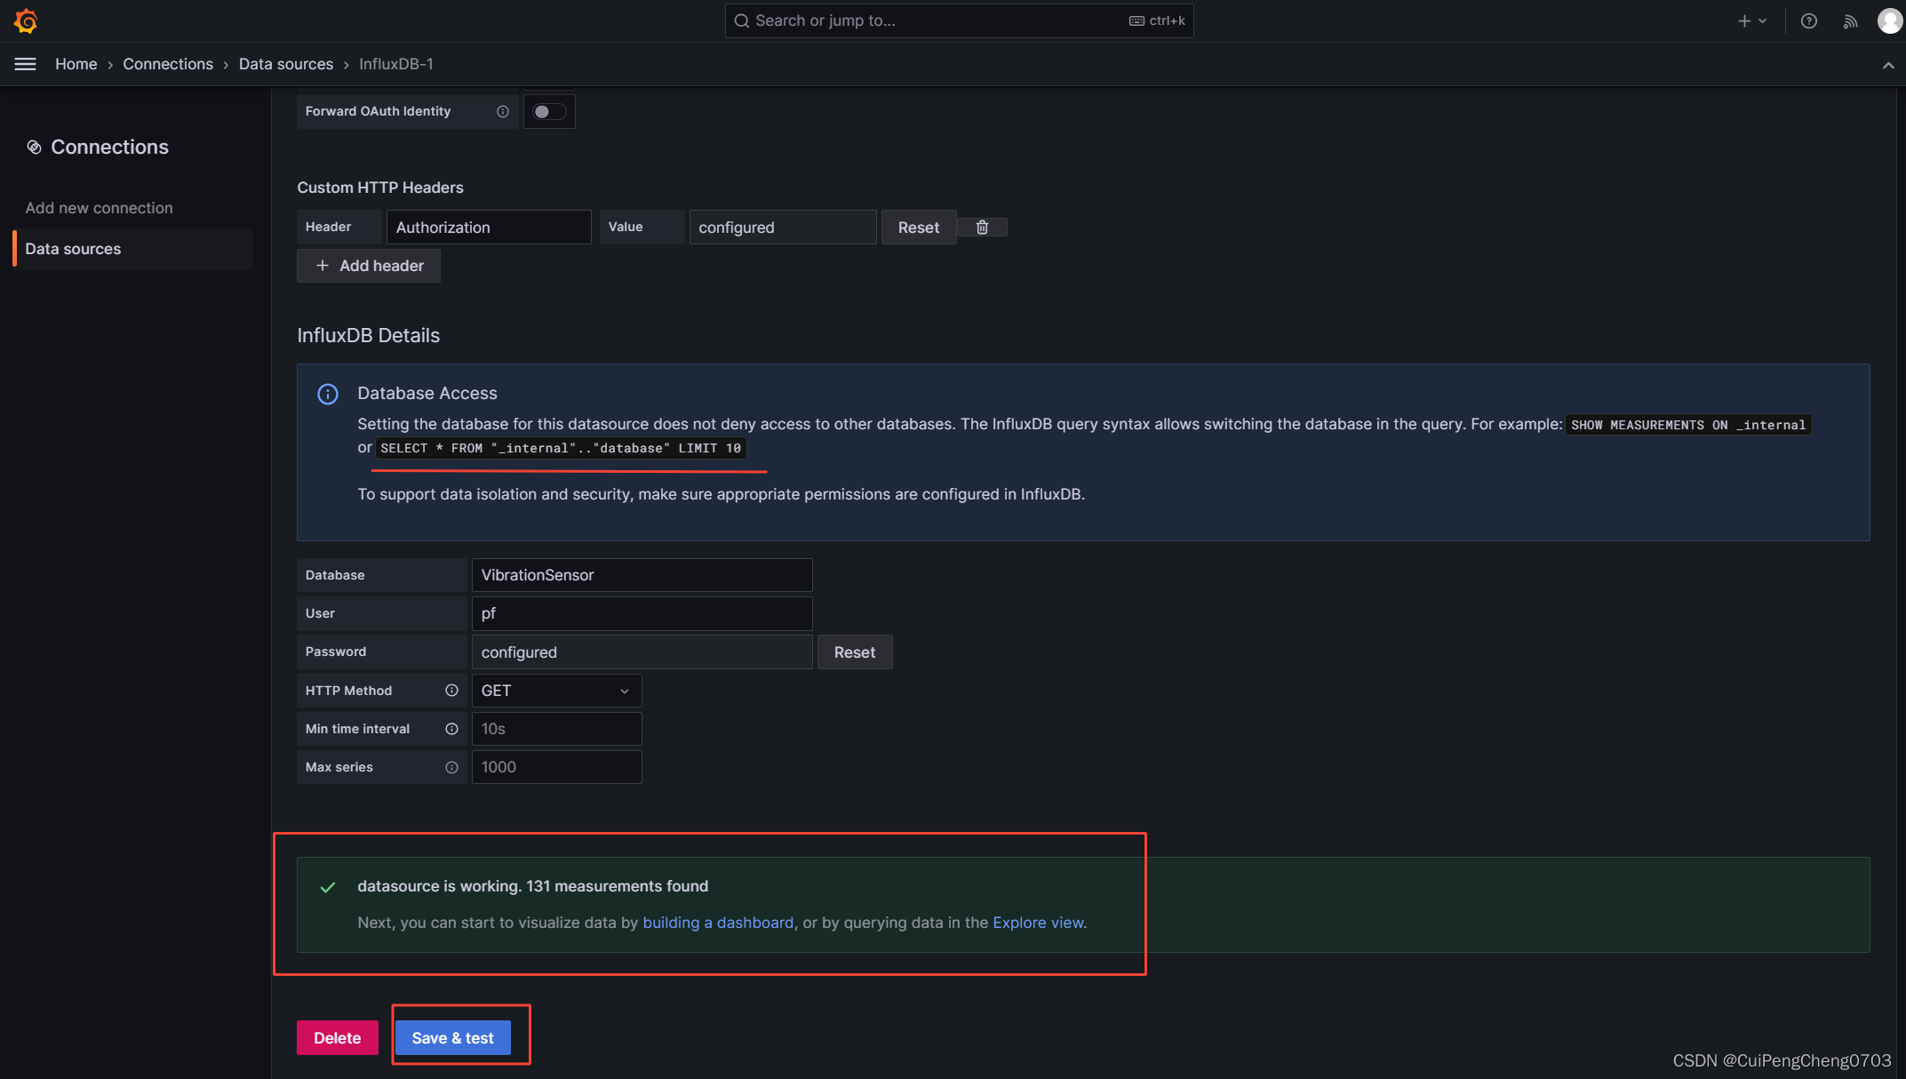Open the hamburger navigation menu
Screen dimensions: 1906x1079
tap(26, 64)
